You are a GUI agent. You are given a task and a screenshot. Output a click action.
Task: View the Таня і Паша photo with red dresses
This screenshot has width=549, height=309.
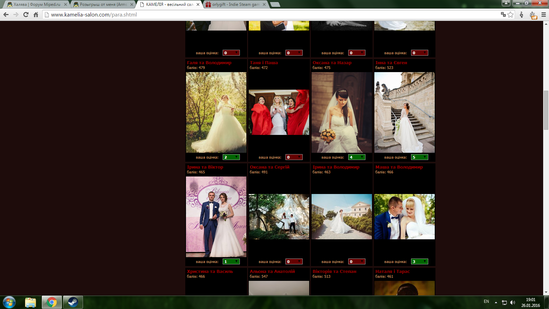point(279,112)
